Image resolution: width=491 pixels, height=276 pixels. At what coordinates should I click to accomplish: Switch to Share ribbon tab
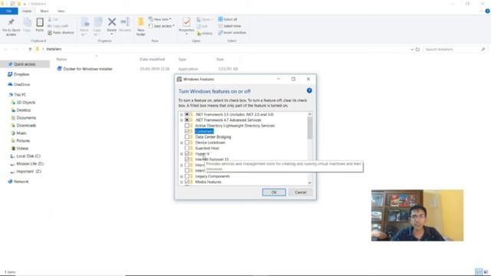tap(44, 11)
